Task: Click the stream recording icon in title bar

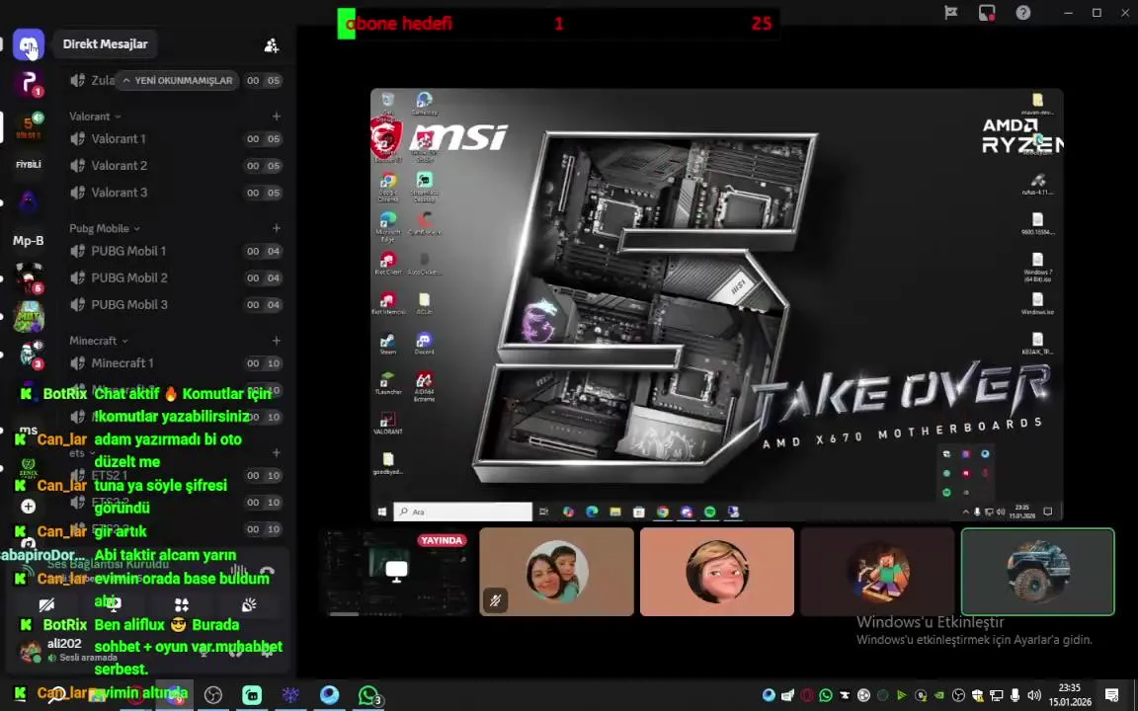Action: 986,13
